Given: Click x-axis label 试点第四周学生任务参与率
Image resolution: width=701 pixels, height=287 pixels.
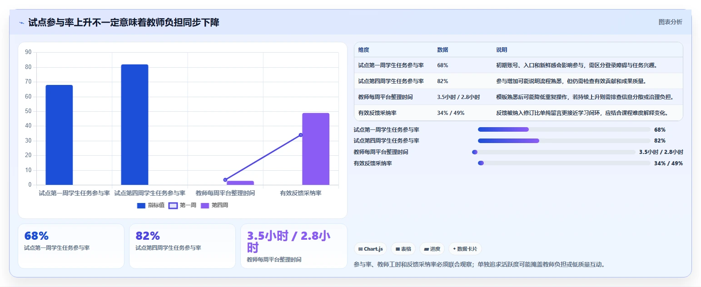Looking at the screenshot, I should 150,193.
